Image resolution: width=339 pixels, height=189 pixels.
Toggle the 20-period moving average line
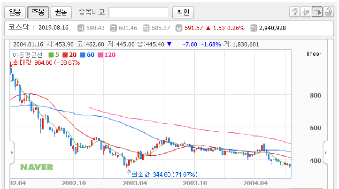tap(69, 55)
